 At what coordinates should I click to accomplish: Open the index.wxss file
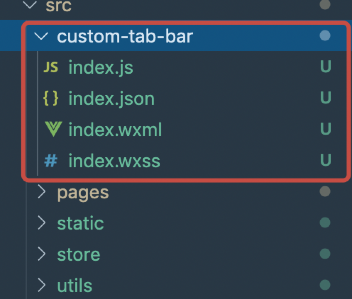click(114, 160)
